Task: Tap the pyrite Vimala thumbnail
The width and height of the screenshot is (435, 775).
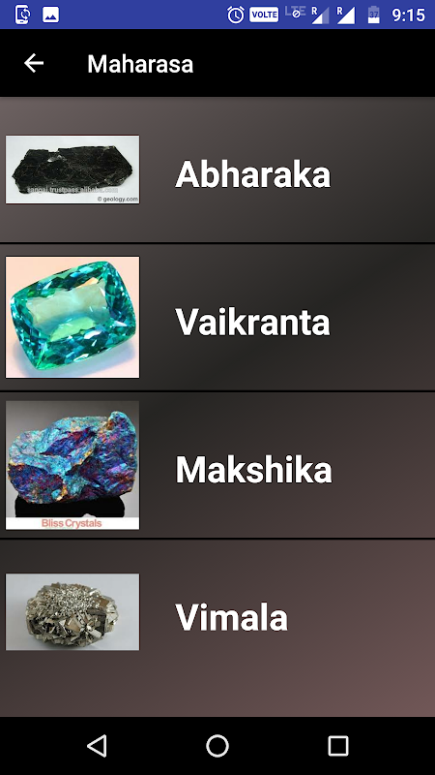Action: [72, 612]
